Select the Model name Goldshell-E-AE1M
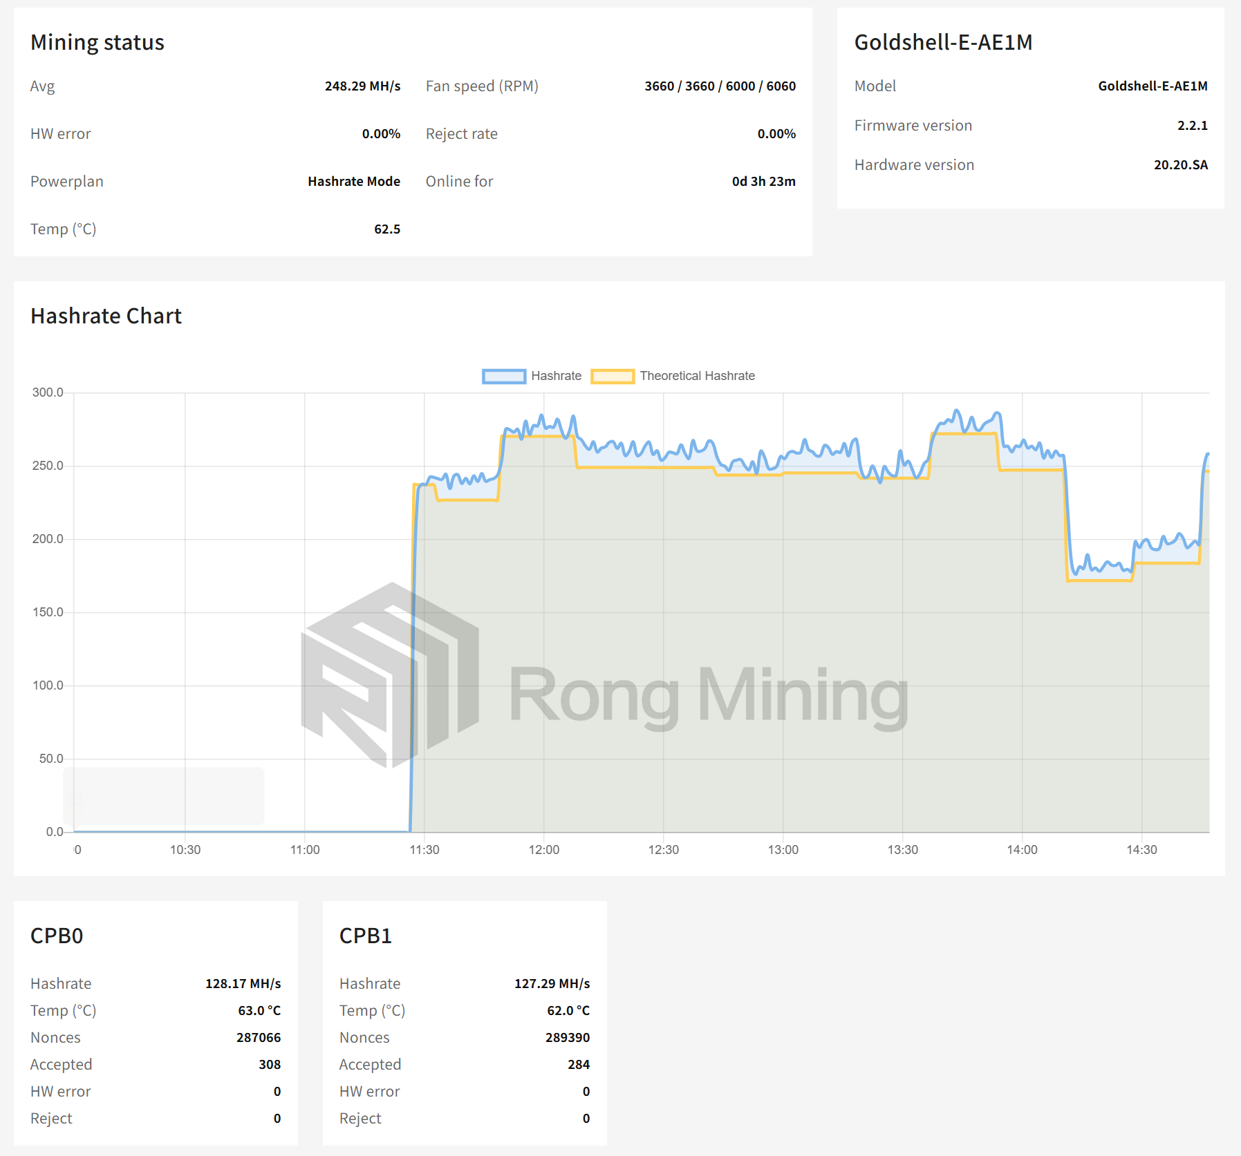This screenshot has width=1241, height=1156. [1153, 86]
